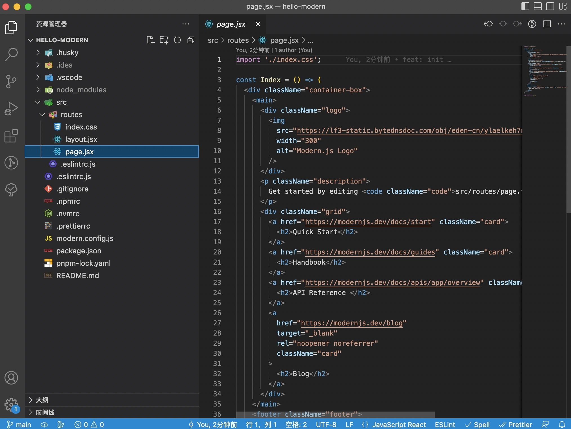
Task: Toggle bottom panel visibility
Action: [x=538, y=6]
